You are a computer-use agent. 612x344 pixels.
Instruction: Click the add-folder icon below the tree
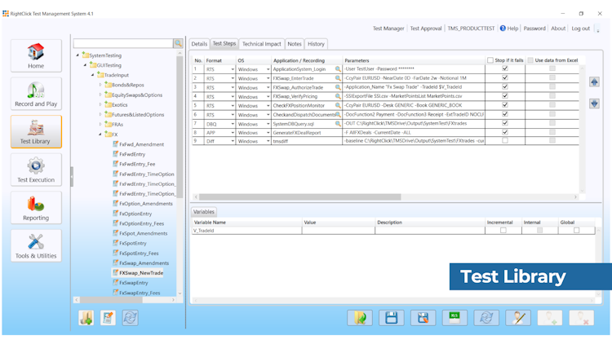[x=86, y=318]
